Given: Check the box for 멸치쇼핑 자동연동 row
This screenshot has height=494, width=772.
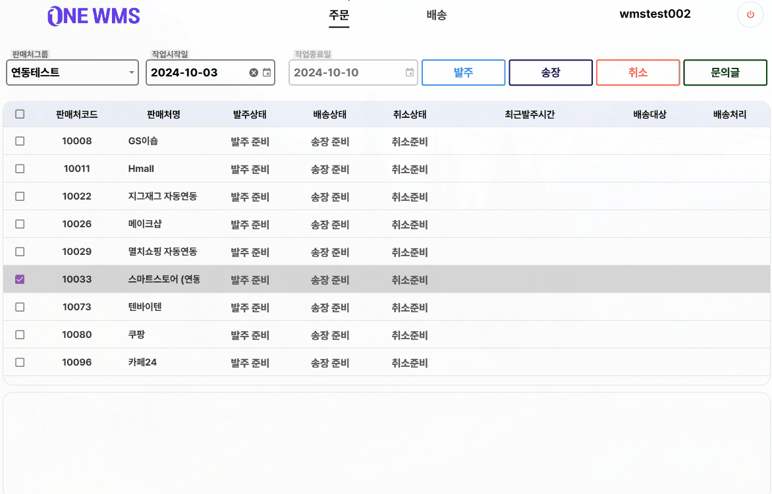Looking at the screenshot, I should click(x=20, y=251).
